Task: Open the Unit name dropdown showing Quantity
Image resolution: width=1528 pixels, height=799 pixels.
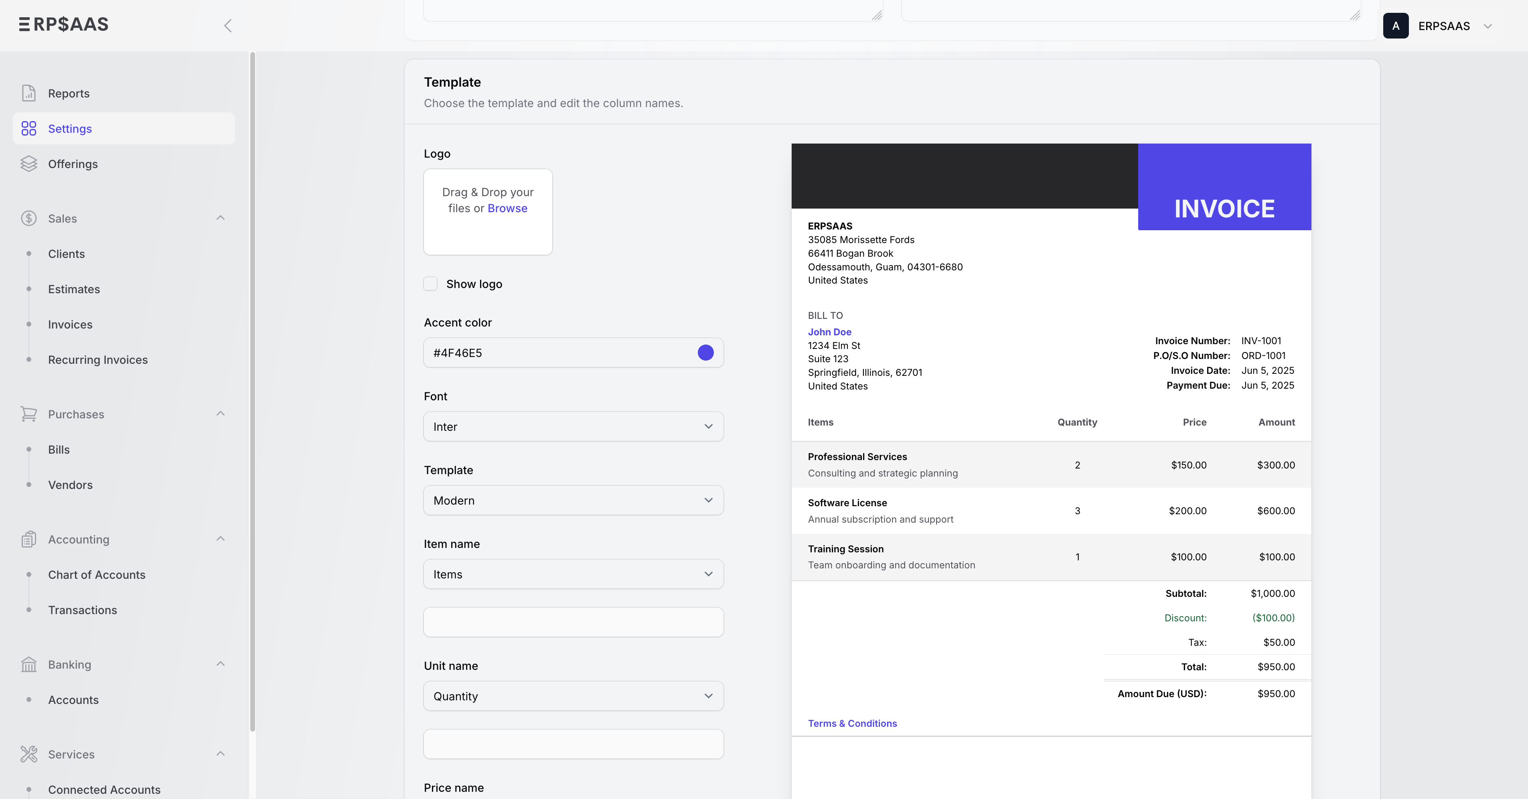Action: (x=573, y=696)
